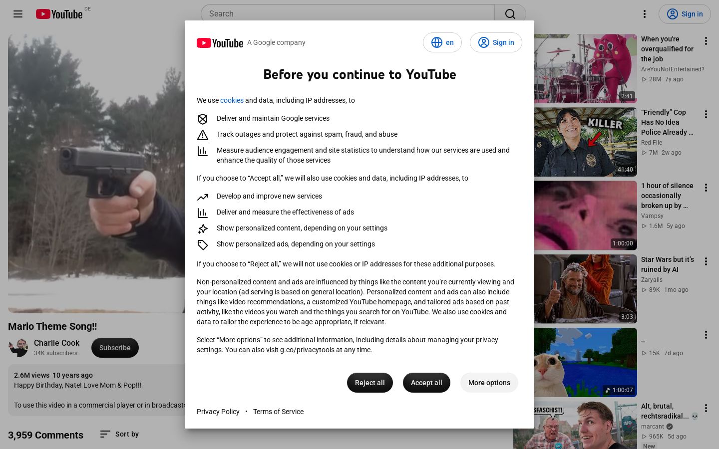Click the Vampsy channel name

(x=652, y=216)
